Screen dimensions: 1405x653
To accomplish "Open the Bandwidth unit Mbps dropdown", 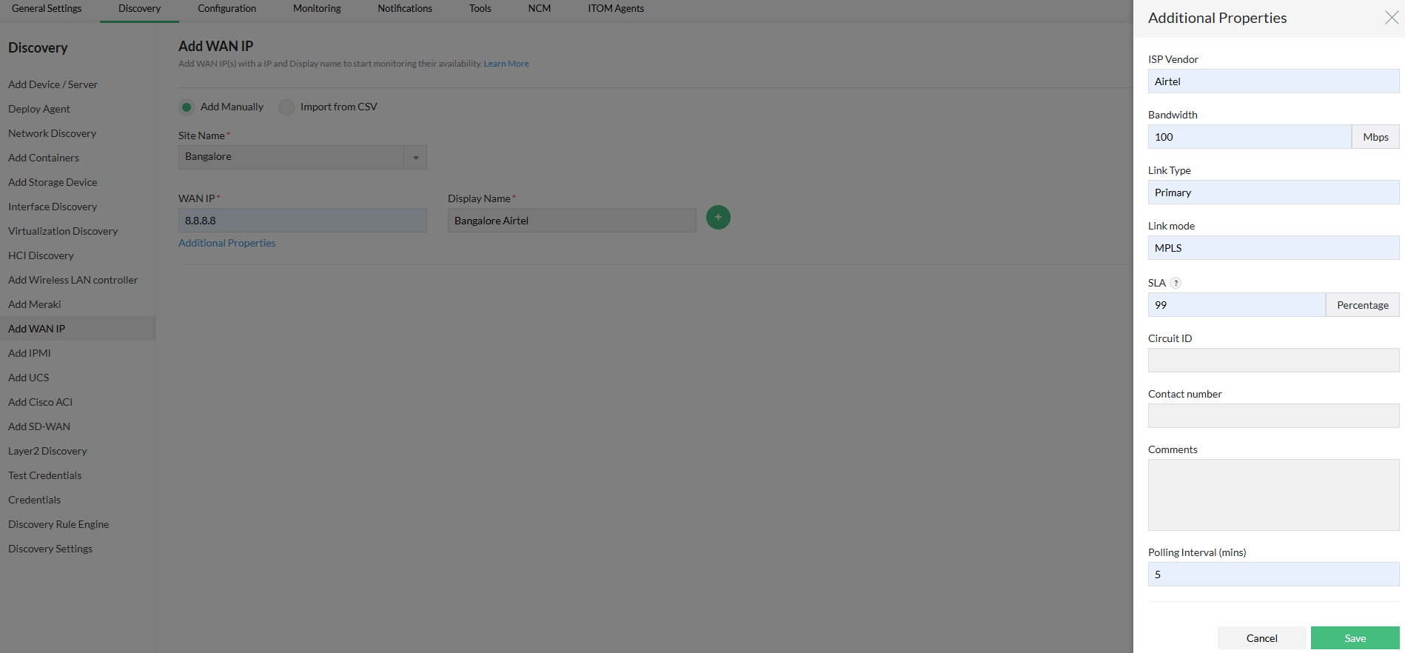I will 1375,137.
